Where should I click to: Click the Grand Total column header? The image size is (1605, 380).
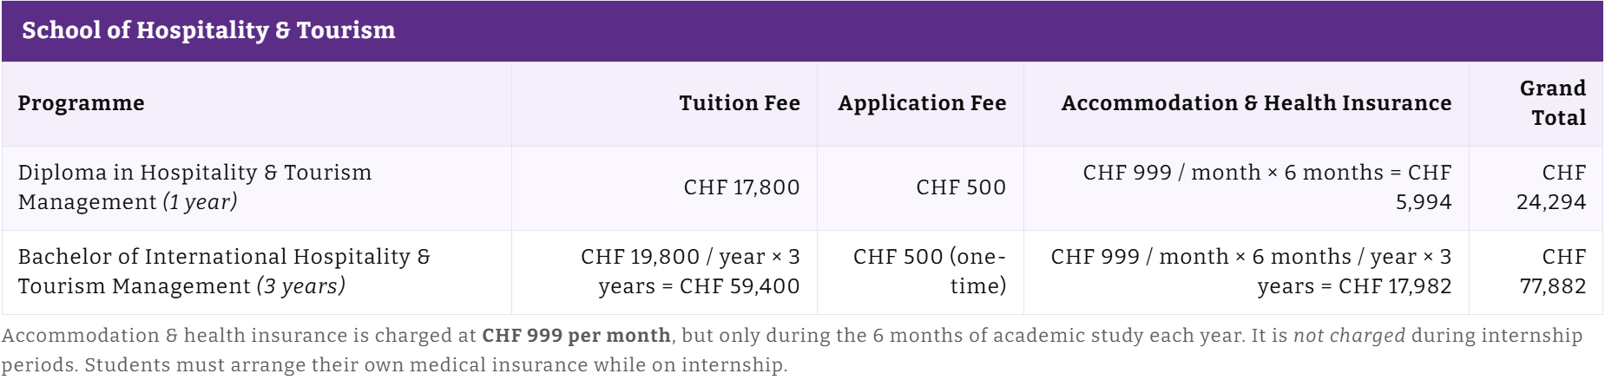coord(1553,103)
